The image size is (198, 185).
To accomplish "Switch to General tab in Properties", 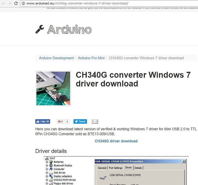I will pyautogui.click(x=102, y=168).
